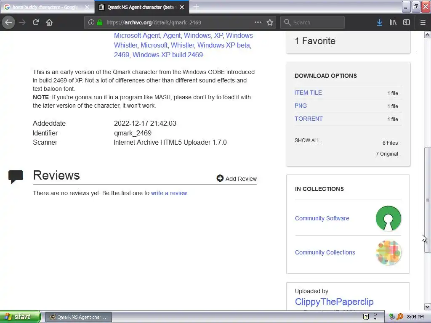
Task: Click the Add Review button
Action: click(237, 178)
